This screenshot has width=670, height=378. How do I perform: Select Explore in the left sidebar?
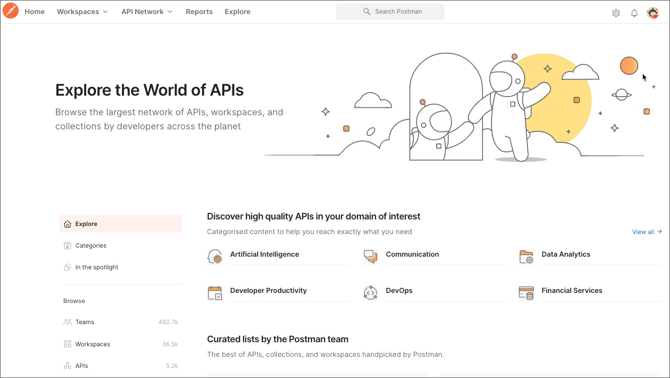(x=120, y=224)
